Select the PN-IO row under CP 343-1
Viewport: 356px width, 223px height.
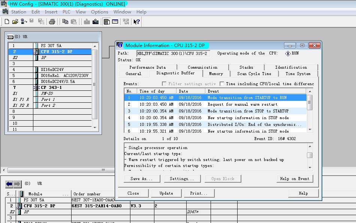coord(50,93)
